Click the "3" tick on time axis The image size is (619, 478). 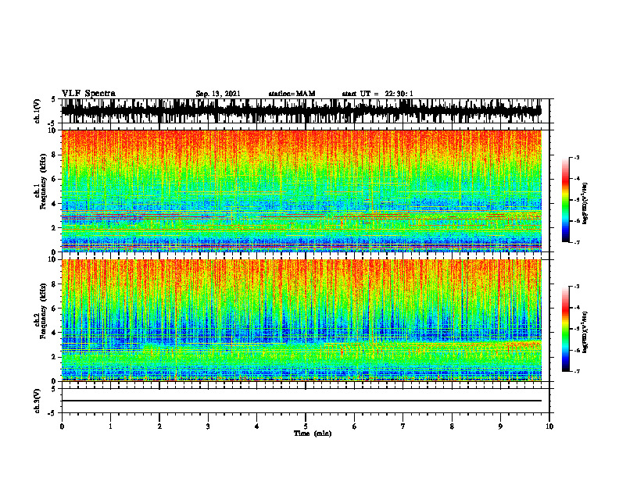coord(208,426)
